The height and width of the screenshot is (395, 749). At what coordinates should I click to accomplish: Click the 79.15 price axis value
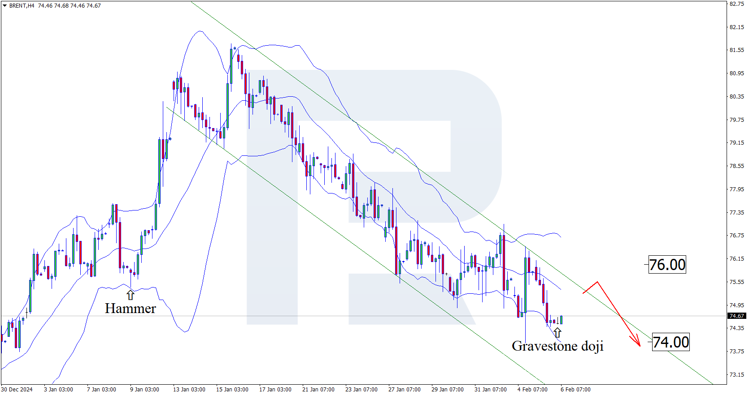click(x=736, y=143)
